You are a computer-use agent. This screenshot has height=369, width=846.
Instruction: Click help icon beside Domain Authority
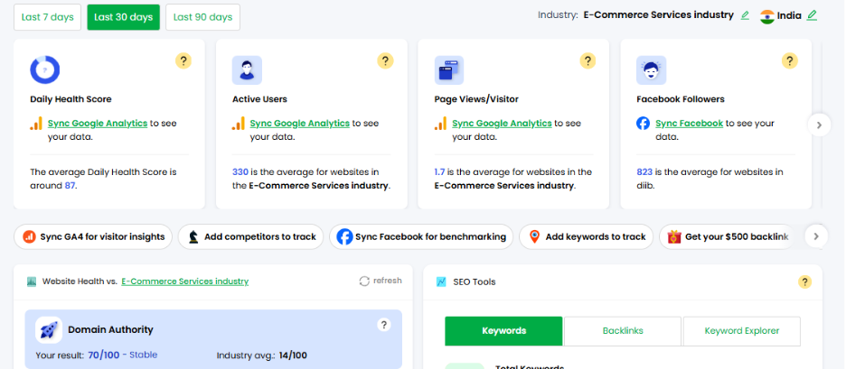[x=383, y=325]
